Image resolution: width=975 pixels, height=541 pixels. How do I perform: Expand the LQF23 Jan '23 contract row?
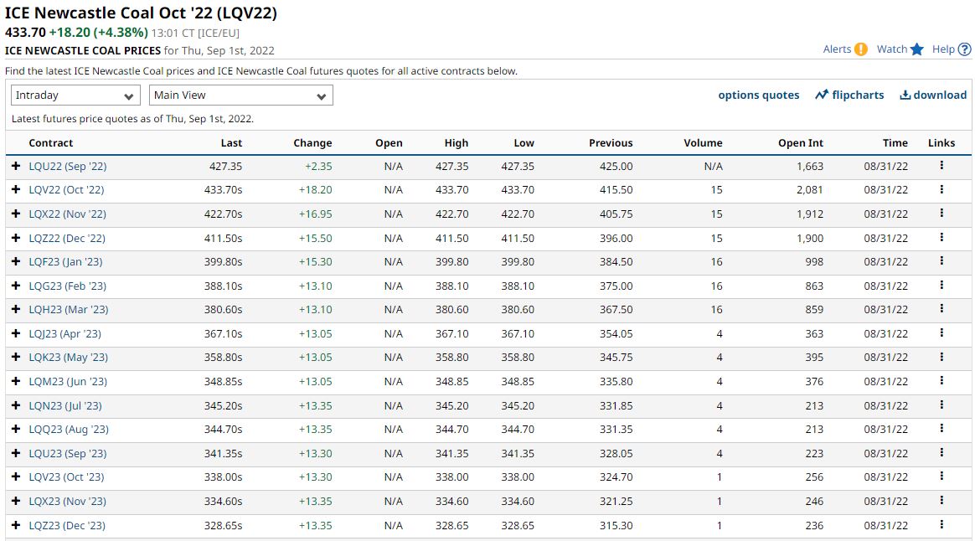[x=16, y=262]
